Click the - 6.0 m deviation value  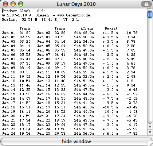(110, 94)
